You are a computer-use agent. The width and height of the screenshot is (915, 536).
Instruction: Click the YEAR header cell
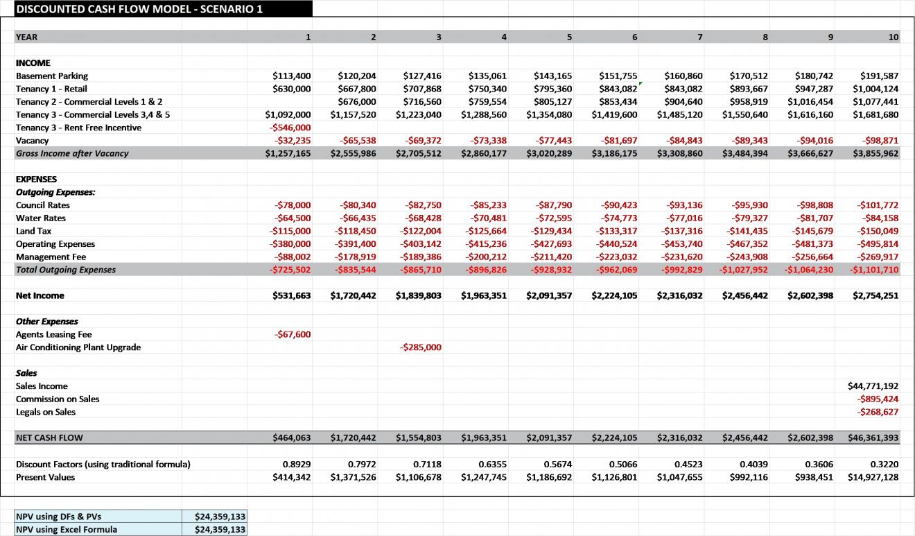point(27,37)
